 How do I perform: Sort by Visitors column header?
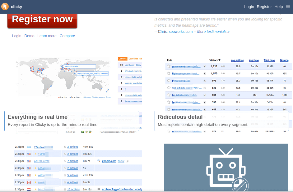215,60
